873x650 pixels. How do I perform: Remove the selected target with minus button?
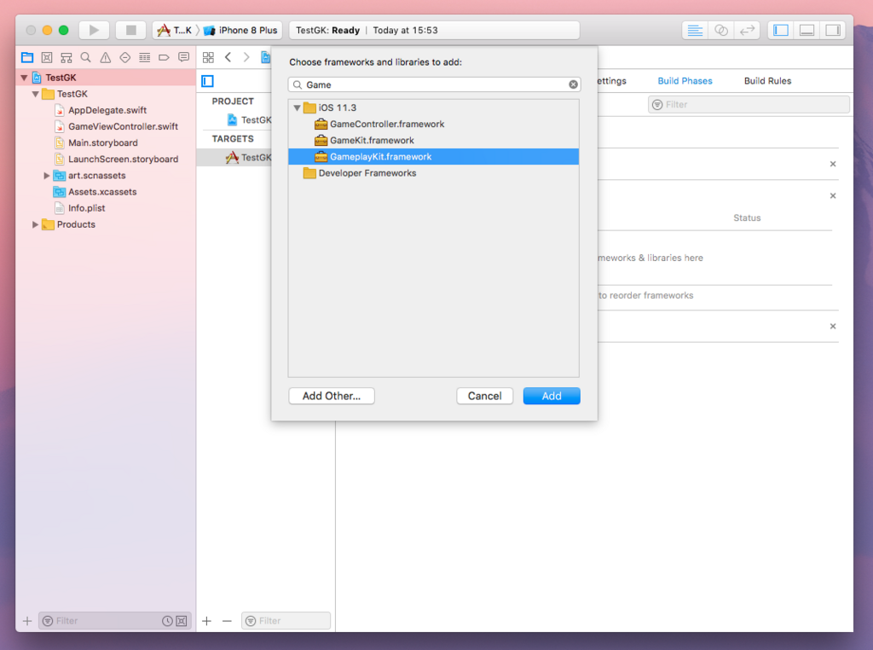pyautogui.click(x=227, y=621)
